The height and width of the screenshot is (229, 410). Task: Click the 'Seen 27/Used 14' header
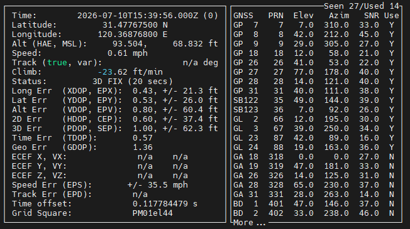[x=362, y=6]
